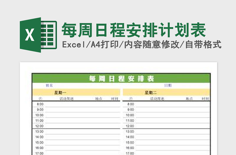This screenshot has height=155, width=236.
Task: Click the empty activity field beside Monday 8:00
Action: tap(83, 104)
